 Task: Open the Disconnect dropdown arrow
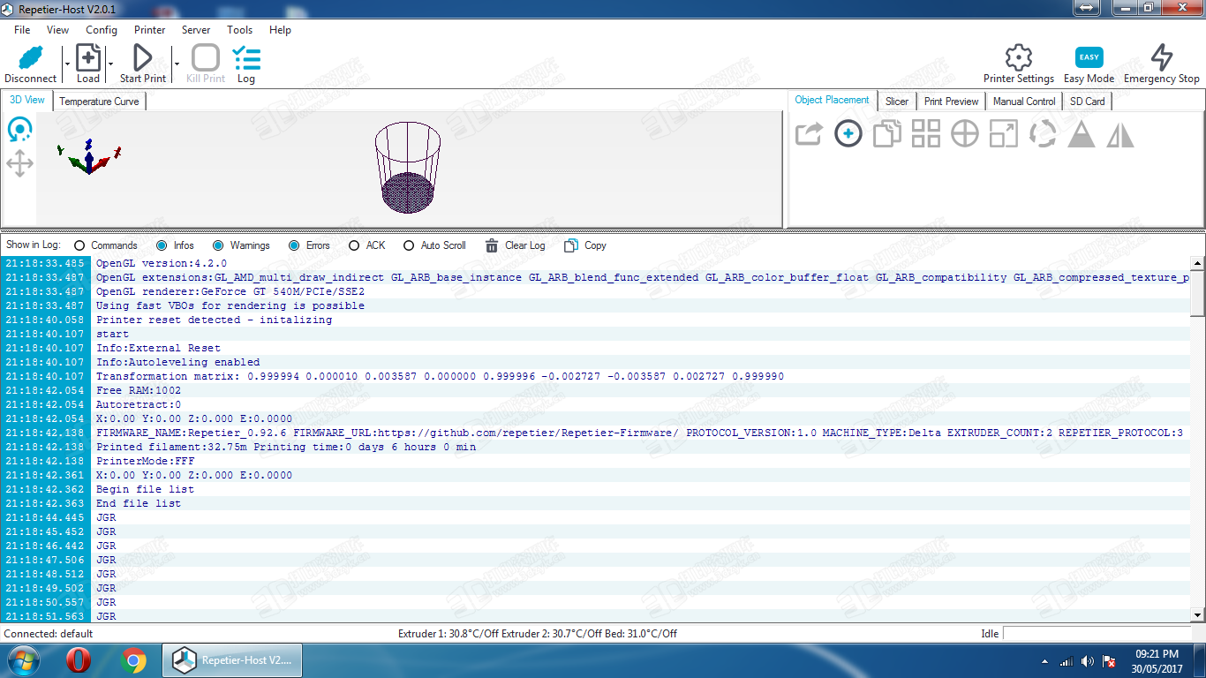66,64
